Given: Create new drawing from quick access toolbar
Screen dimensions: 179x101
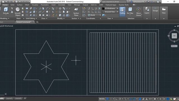Looking at the screenshot, I should [x=3, y=2].
